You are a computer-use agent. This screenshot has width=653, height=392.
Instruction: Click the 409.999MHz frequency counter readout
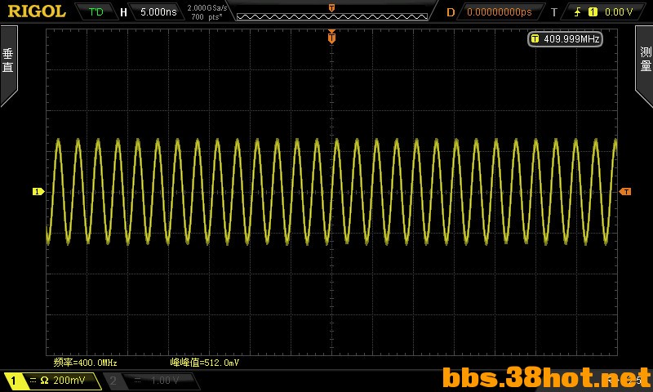tap(565, 38)
